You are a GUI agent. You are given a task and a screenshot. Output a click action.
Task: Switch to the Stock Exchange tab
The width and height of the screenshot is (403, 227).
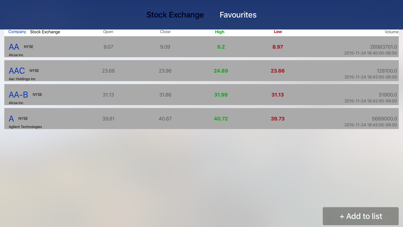(175, 15)
